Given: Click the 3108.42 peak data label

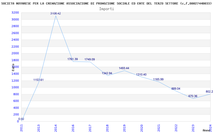Looking at the screenshot, I should [x=56, y=14].
